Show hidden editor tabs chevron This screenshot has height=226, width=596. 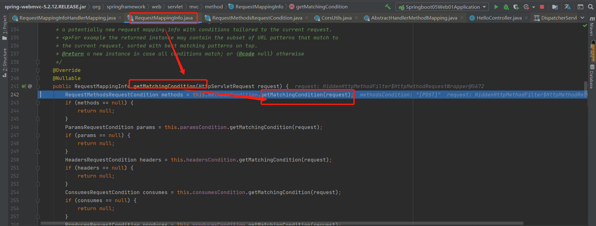582,18
